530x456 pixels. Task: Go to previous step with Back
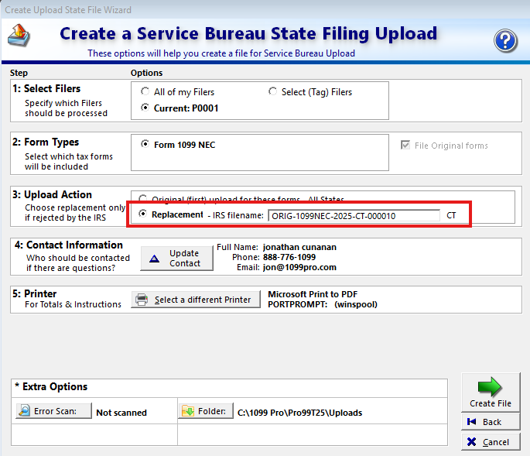click(x=484, y=422)
